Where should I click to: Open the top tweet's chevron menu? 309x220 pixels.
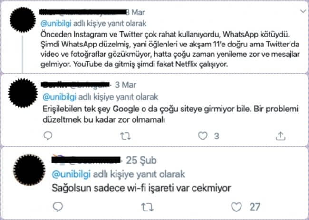coord(303,11)
